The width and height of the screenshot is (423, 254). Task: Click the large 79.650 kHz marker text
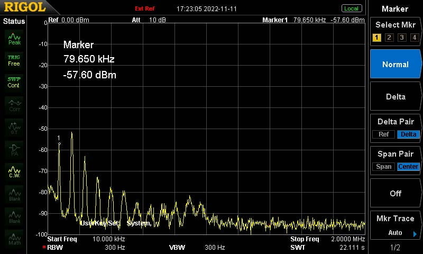coord(89,59)
